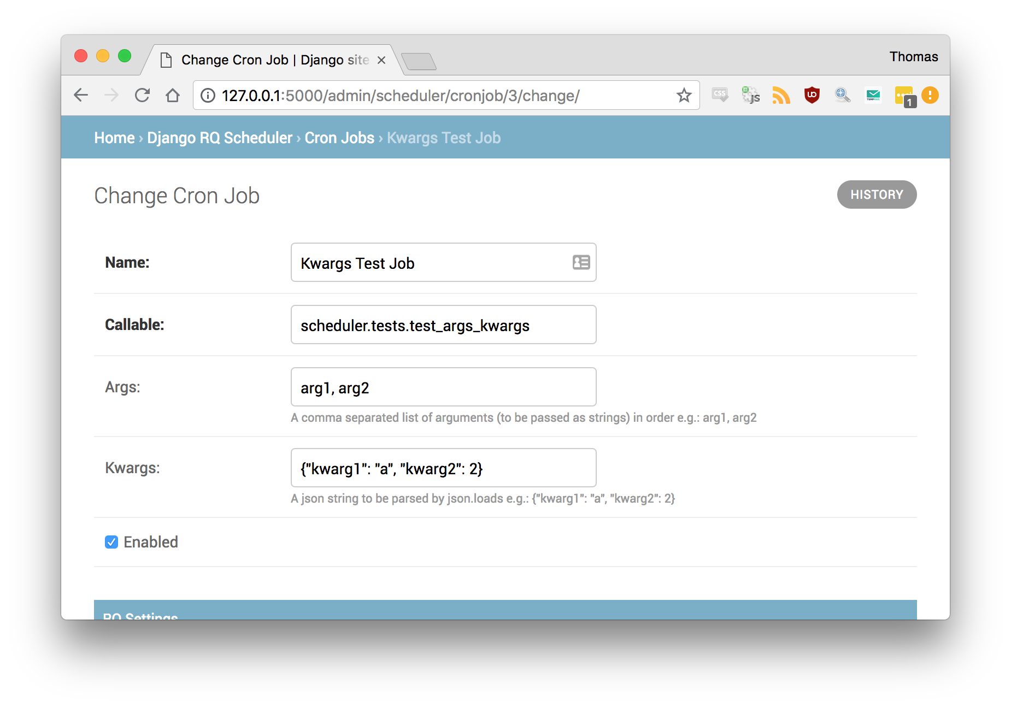Minimize window with yellow button

pos(103,56)
